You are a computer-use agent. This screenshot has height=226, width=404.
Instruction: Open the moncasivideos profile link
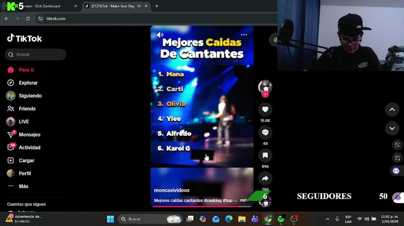point(171,190)
